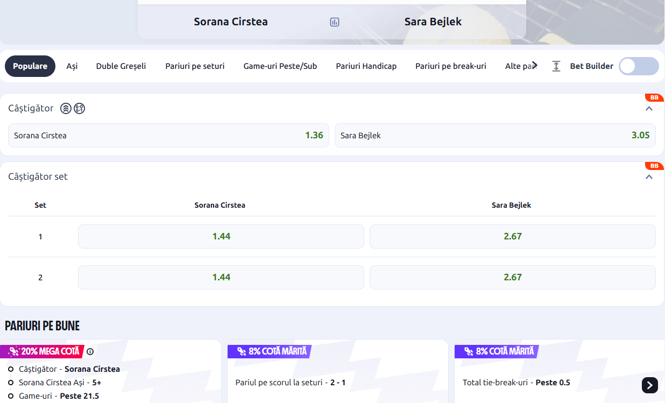Screen dimensions: 665x403
Task: Bet on Sorana Cirstea to win at 1.36
Action: [168, 136]
